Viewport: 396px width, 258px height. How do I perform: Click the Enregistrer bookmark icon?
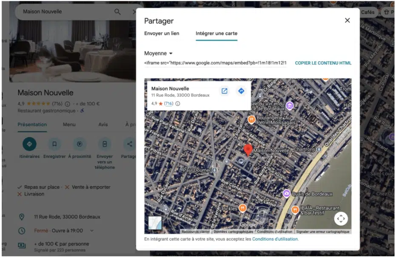(54, 144)
